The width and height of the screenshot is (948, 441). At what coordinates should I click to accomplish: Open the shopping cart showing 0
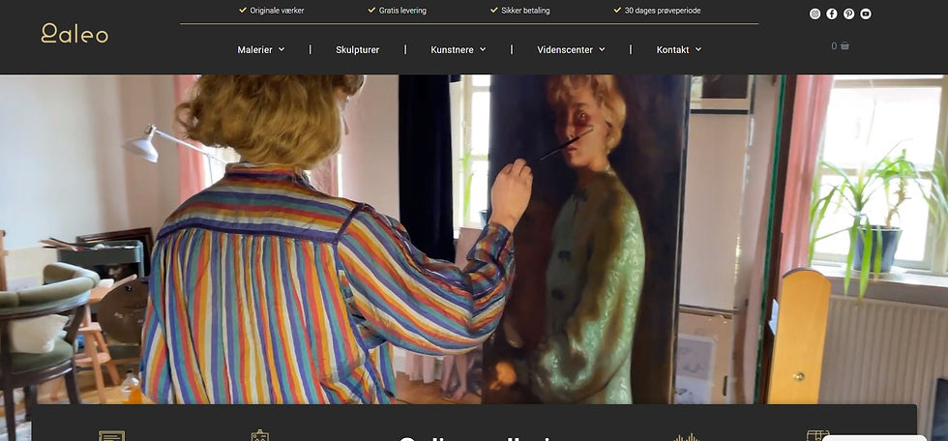[x=840, y=45]
